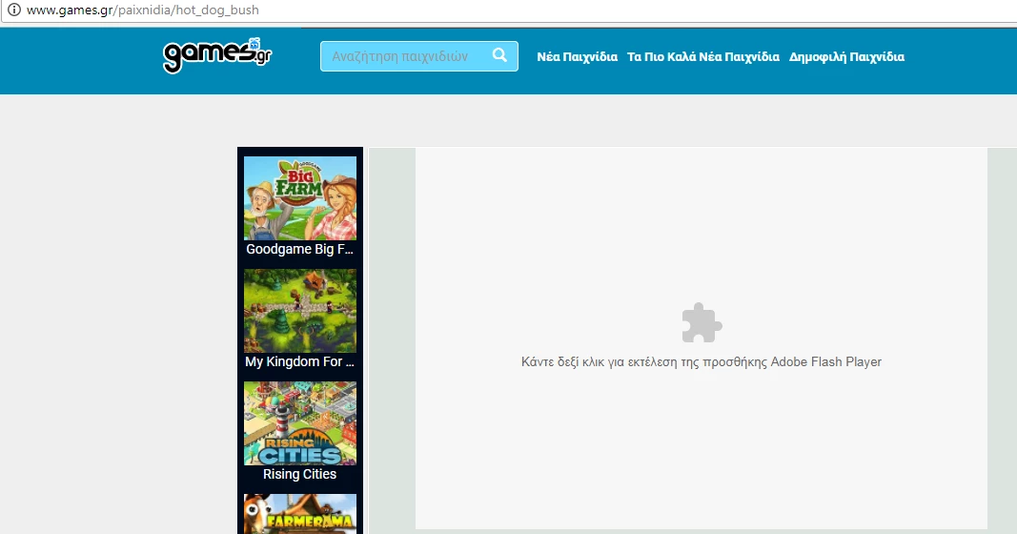
Task: Click the Goodgame Big F... title link
Action: pyautogui.click(x=299, y=249)
